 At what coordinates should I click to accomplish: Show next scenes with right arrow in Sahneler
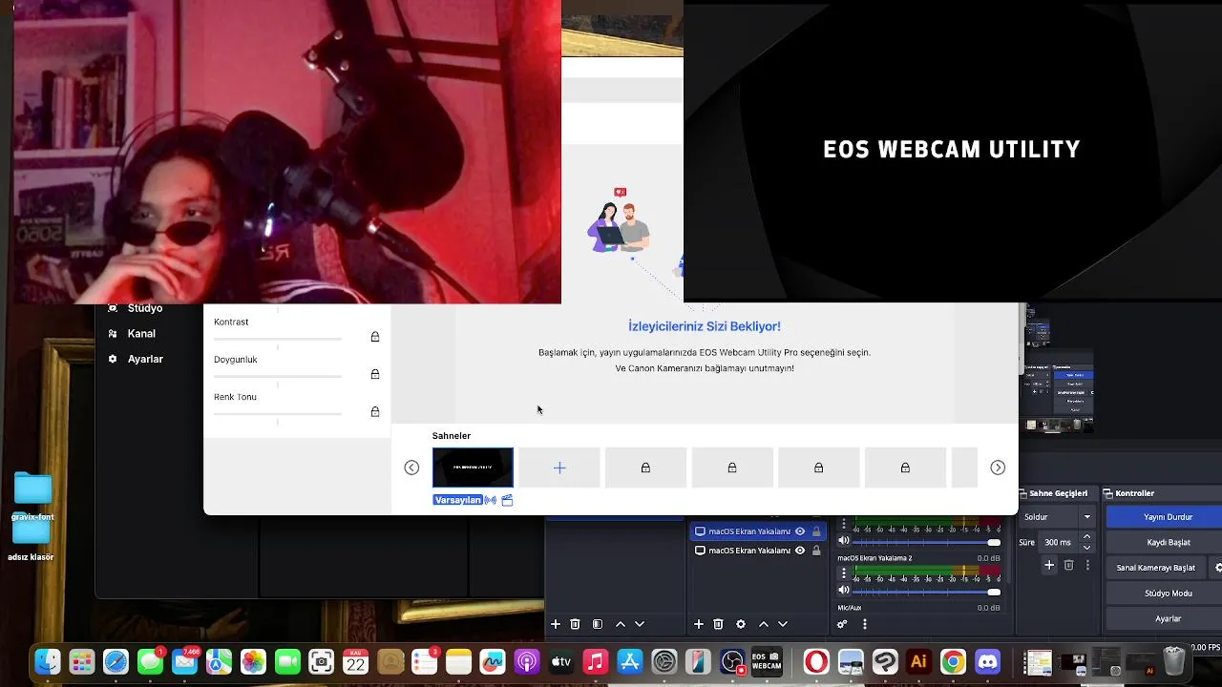(x=998, y=468)
